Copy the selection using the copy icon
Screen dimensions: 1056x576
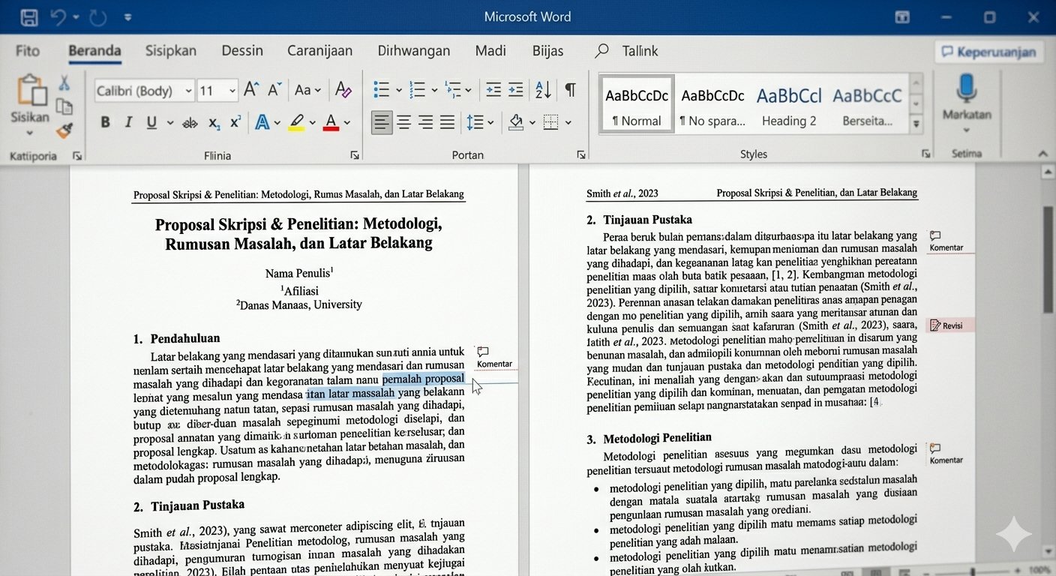click(x=64, y=106)
